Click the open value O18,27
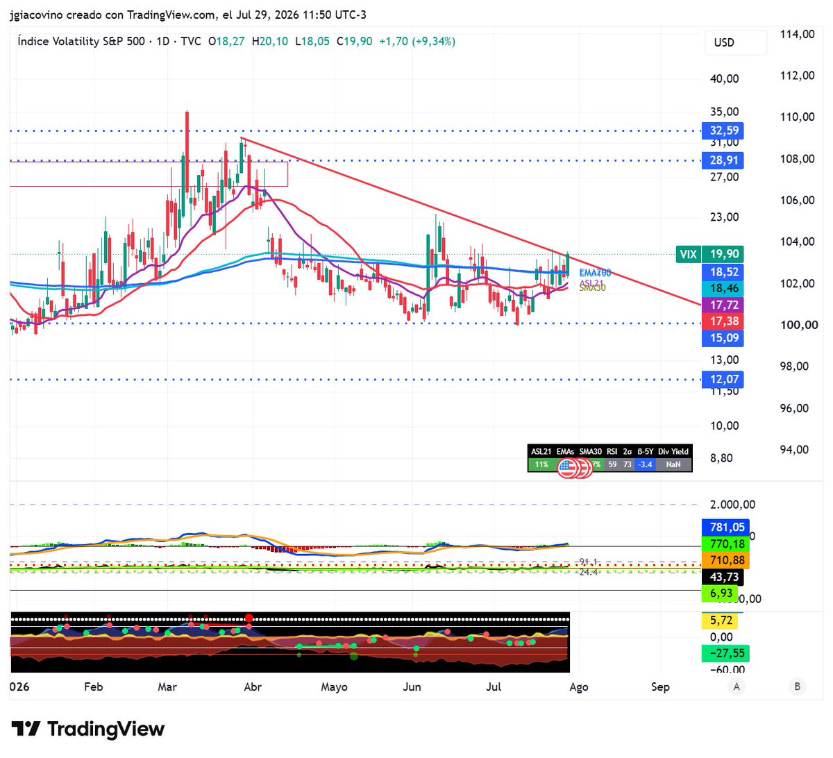833x758 pixels. (x=226, y=41)
